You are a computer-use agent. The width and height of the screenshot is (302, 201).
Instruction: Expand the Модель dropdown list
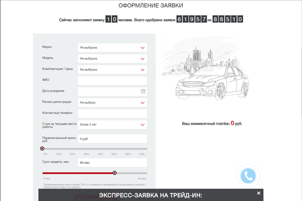112,59
